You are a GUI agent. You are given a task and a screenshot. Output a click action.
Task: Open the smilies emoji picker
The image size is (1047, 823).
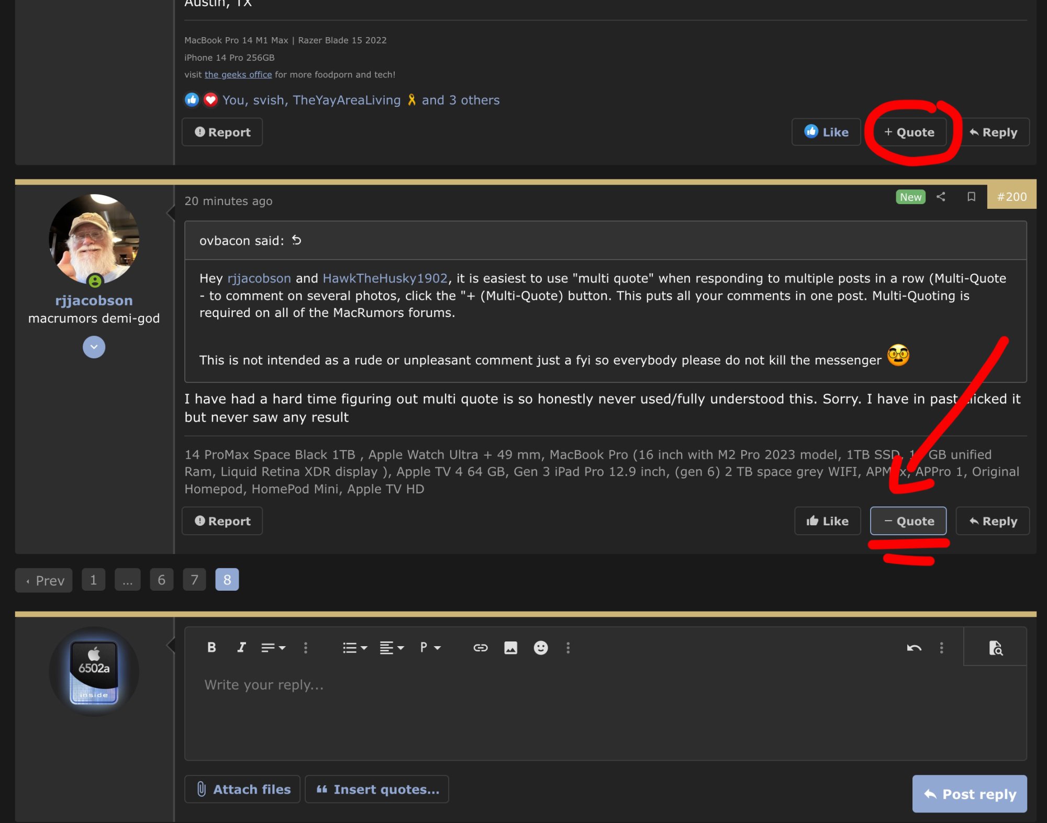[540, 648]
